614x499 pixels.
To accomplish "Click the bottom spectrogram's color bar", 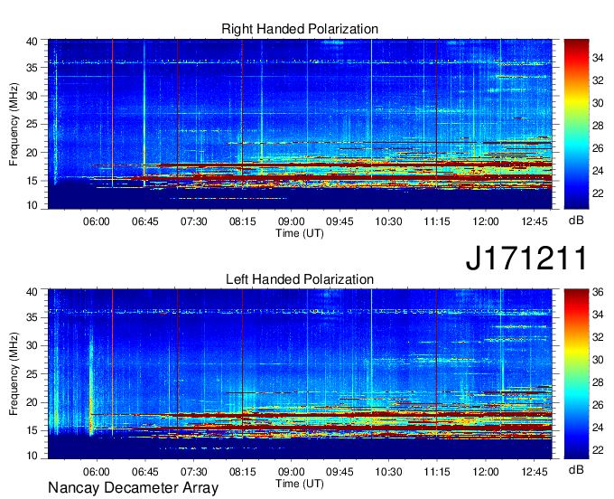I will (576, 373).
